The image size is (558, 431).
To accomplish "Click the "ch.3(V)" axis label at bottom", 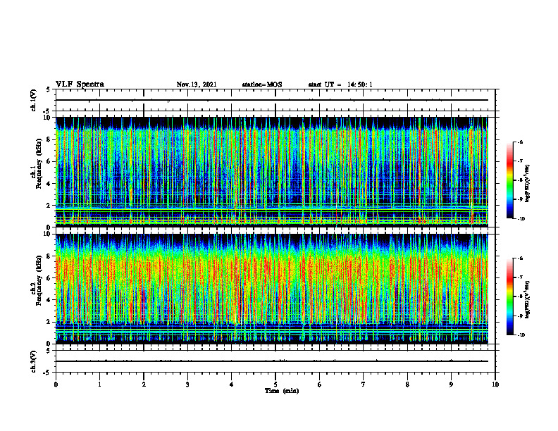I will coord(34,361).
